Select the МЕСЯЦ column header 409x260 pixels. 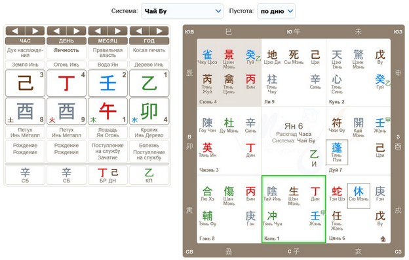[107, 41]
